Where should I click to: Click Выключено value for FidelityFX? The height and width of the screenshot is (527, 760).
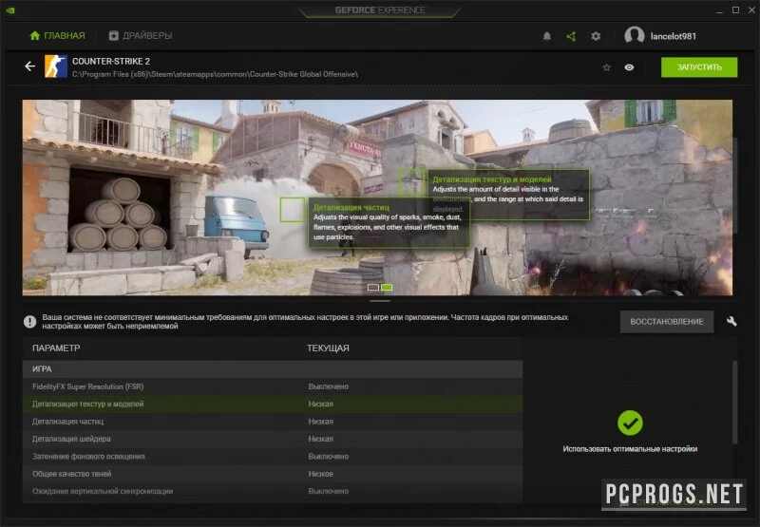click(329, 386)
